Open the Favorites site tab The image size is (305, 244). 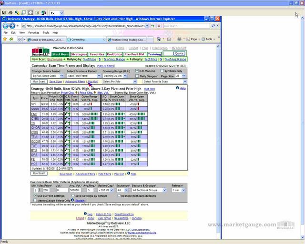[97, 54]
